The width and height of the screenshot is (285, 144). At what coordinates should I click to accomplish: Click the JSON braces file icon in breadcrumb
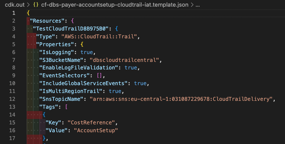tap(36, 5)
